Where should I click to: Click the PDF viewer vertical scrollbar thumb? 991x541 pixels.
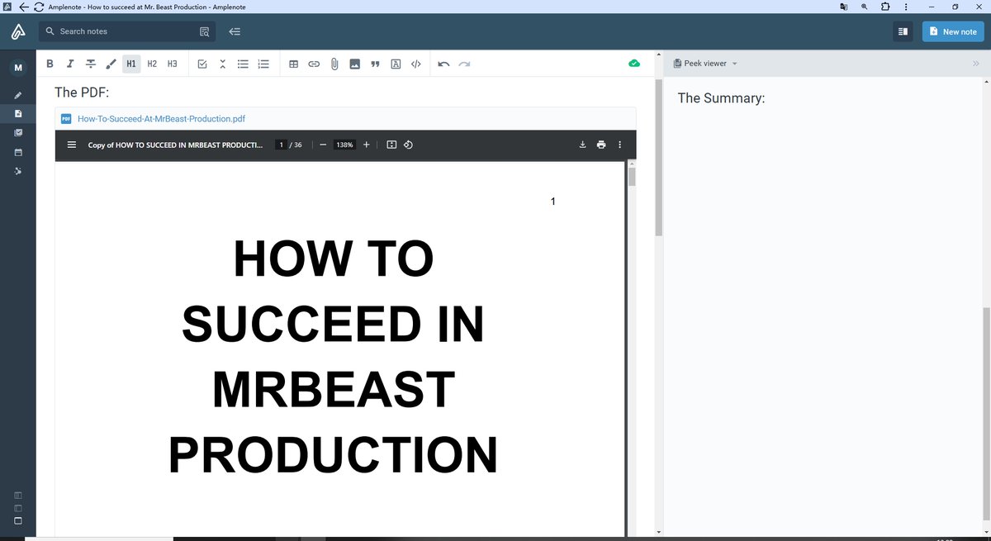[632, 176]
